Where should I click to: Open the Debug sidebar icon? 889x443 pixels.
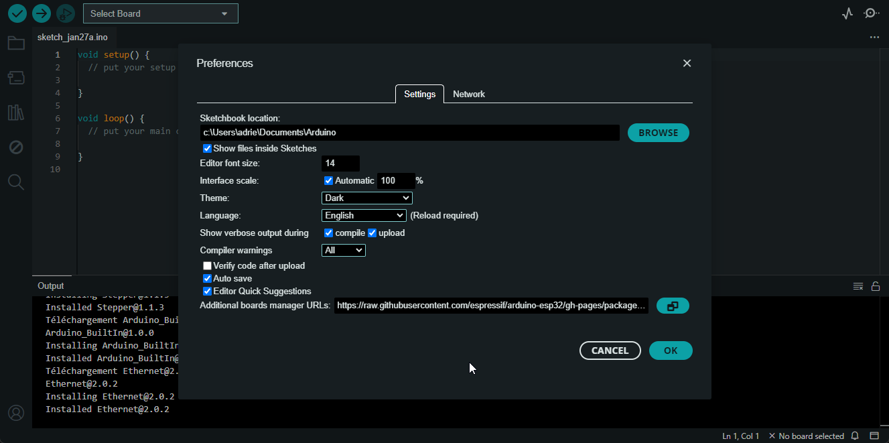pos(16,147)
